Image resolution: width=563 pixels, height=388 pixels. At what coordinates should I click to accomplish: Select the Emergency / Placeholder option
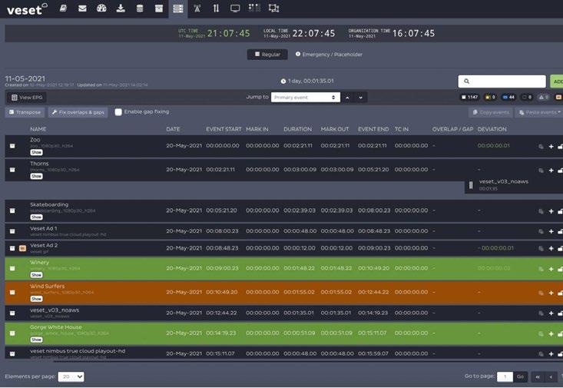tap(329, 55)
